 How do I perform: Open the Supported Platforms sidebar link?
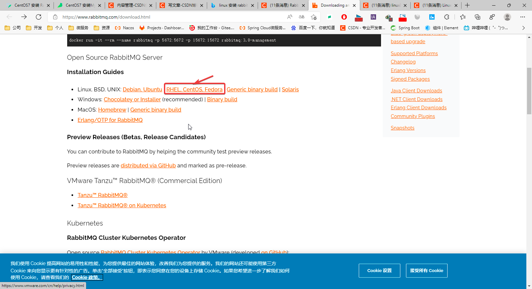coord(414,53)
